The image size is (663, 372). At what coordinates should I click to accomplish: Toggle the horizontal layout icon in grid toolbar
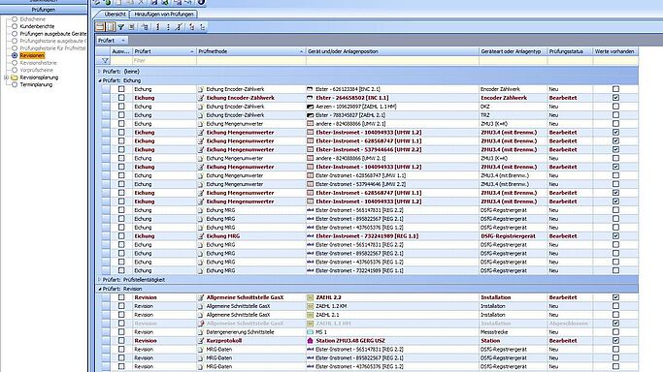tap(100, 27)
